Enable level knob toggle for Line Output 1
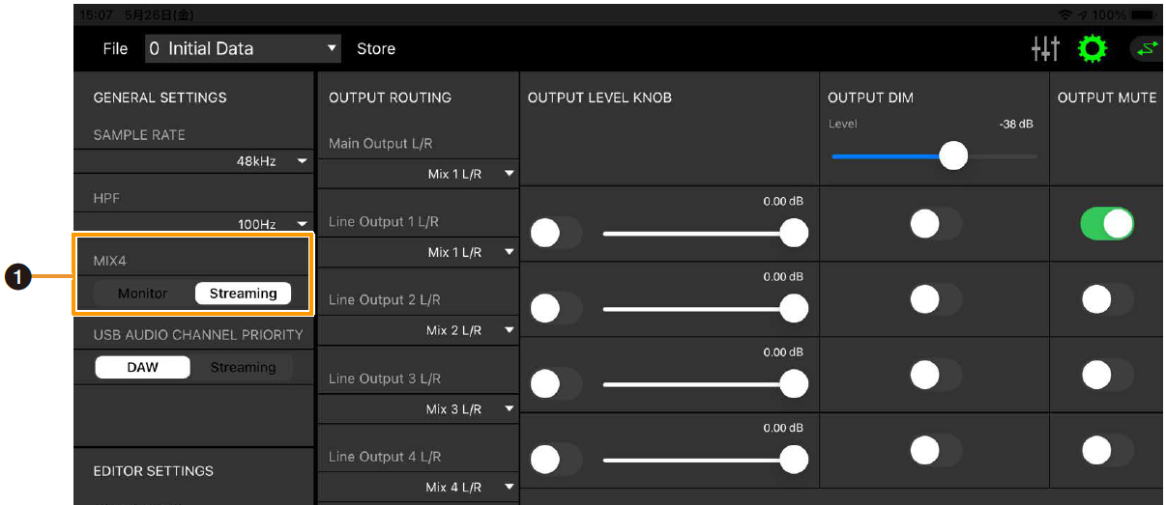Viewport: 1166px width, 505px height. tap(556, 233)
